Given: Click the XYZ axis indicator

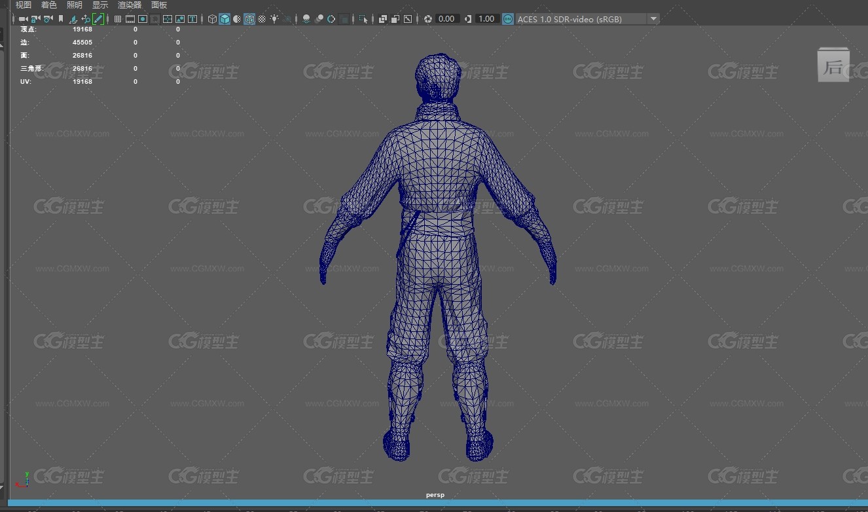Looking at the screenshot, I should [22, 479].
